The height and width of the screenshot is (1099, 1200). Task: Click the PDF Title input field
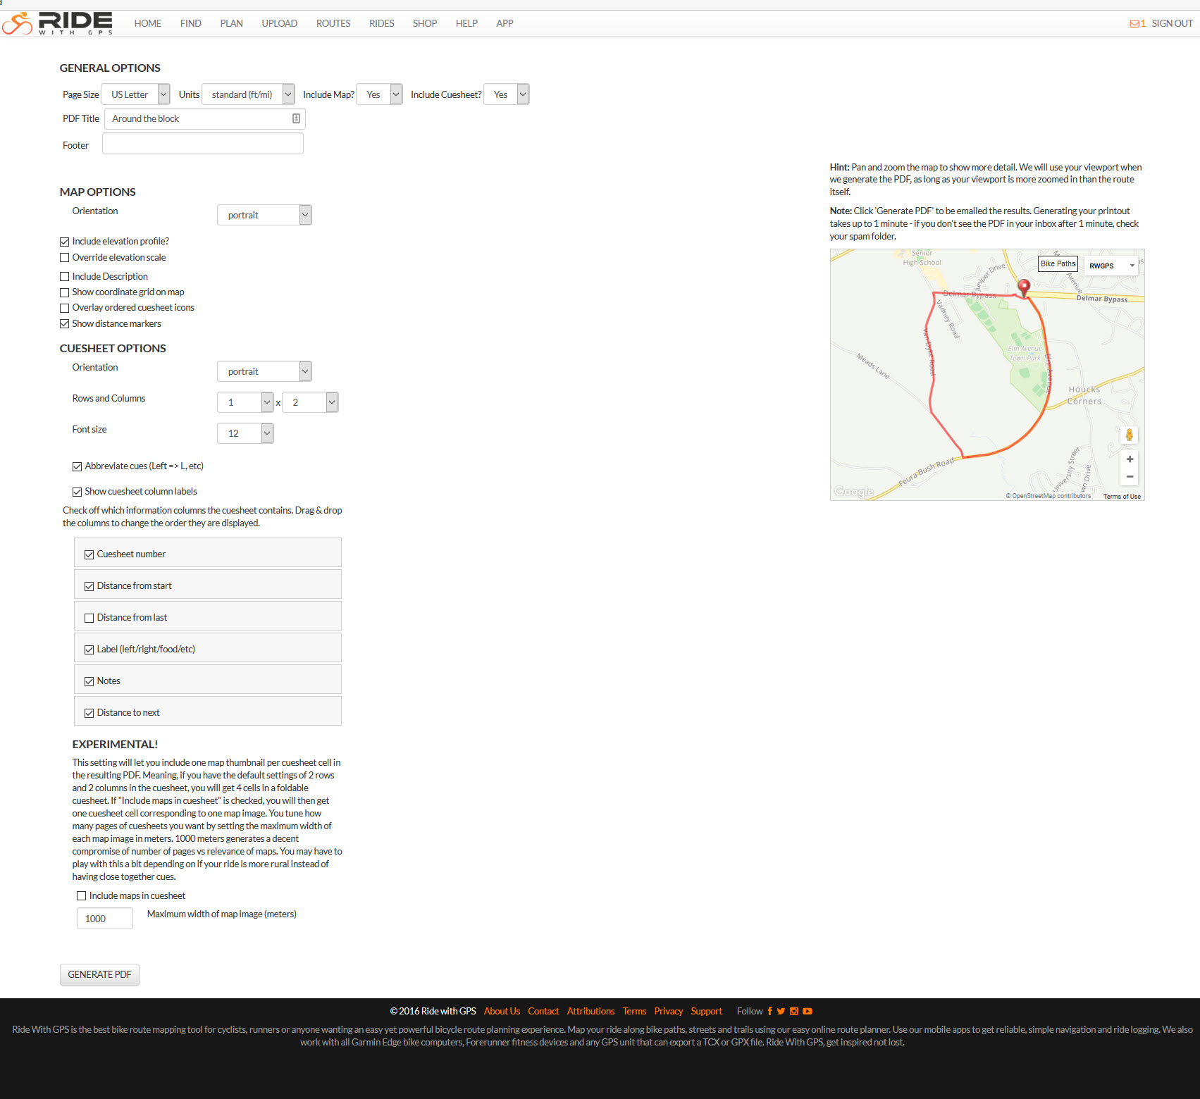tap(205, 118)
